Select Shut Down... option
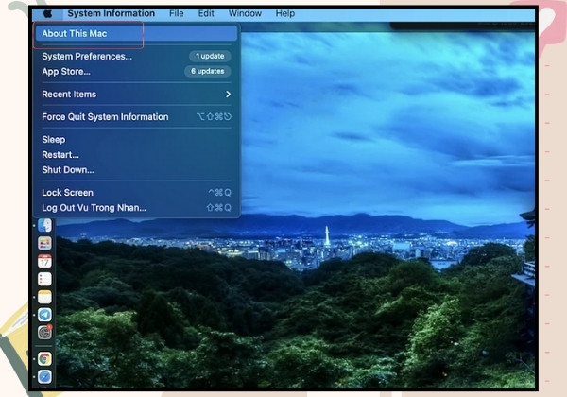The image size is (567, 397). (136, 170)
